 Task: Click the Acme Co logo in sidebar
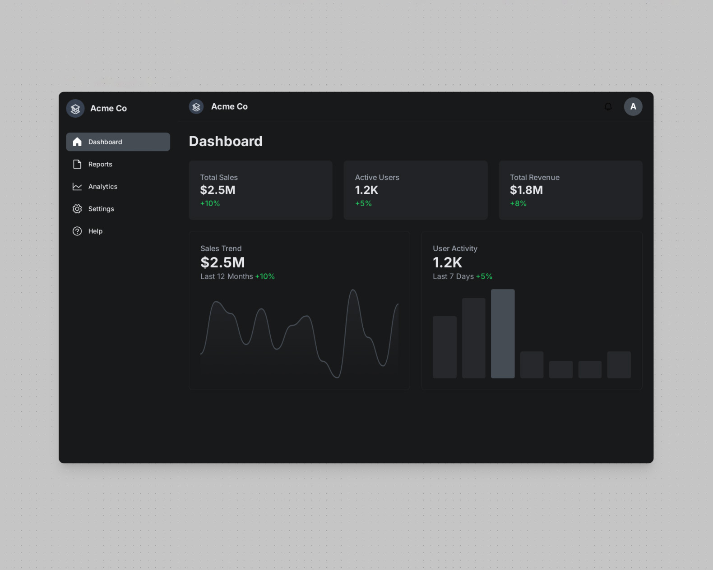tap(75, 108)
